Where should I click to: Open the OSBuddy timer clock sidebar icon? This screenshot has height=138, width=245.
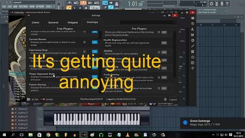click(x=193, y=57)
